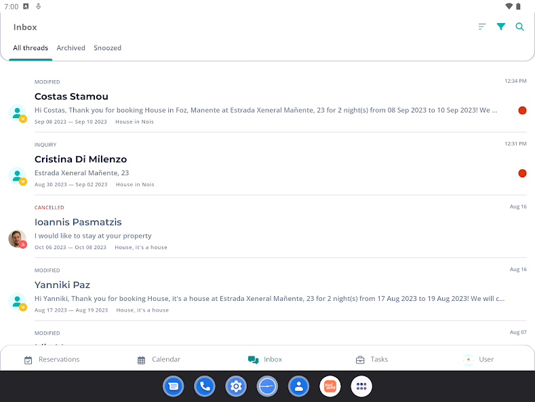This screenshot has width=535, height=402.
Task: Go to User in bottom navigation
Action: click(478, 359)
